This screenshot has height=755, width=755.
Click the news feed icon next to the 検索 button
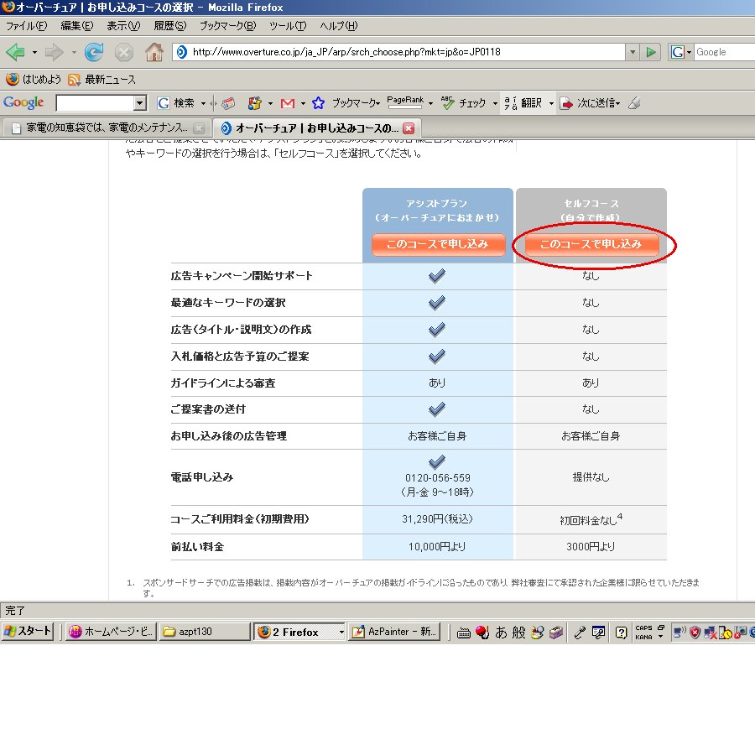pyautogui.click(x=228, y=103)
